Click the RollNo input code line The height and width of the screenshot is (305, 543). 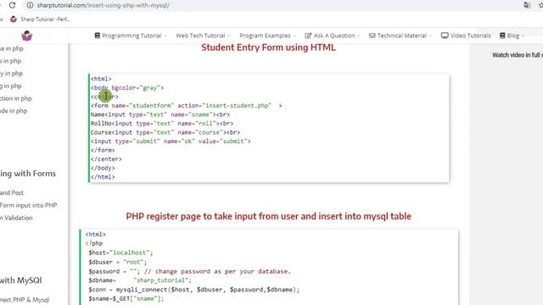click(162, 124)
